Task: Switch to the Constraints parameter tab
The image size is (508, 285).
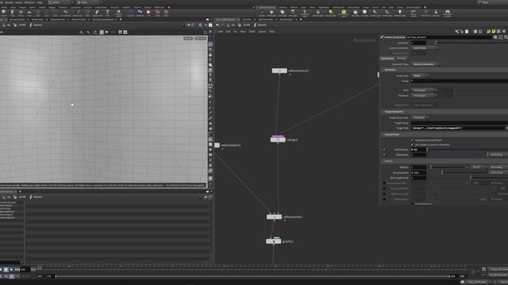Action: click(387, 59)
